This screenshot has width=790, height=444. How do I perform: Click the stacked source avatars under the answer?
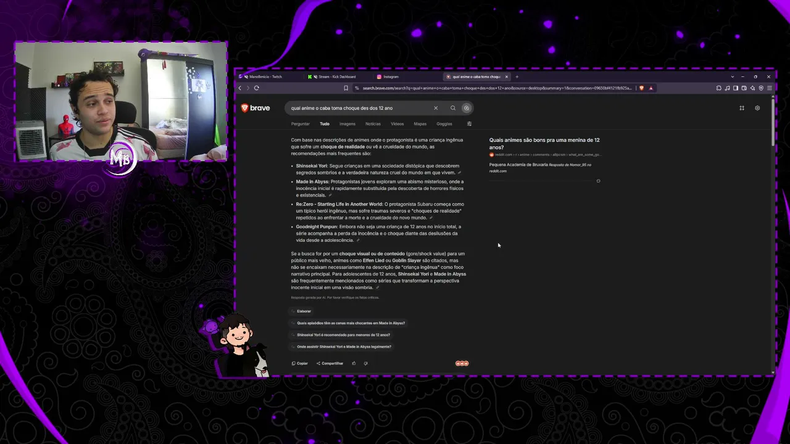pos(462,363)
